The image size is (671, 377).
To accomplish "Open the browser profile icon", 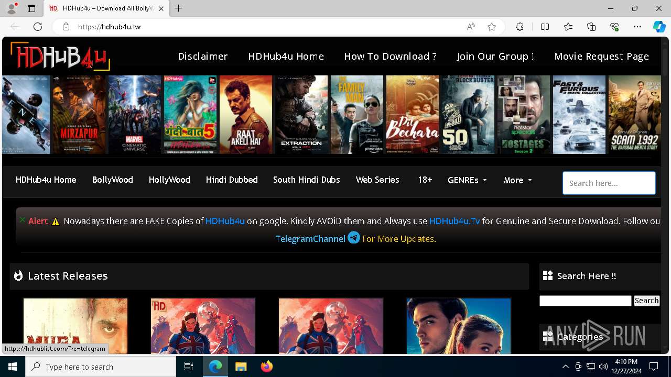I will point(12,8).
